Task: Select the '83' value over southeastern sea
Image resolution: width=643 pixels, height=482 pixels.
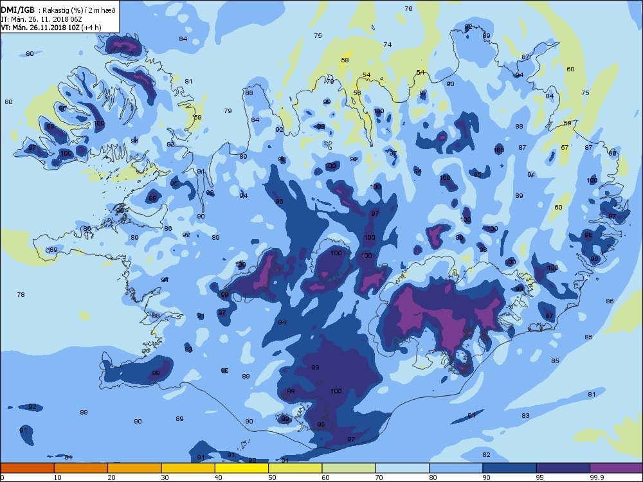Action: coord(525,415)
